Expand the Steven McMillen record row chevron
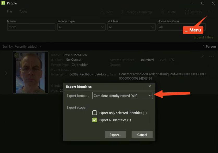Image resolution: width=218 pixels, height=153 pixels. (6, 73)
